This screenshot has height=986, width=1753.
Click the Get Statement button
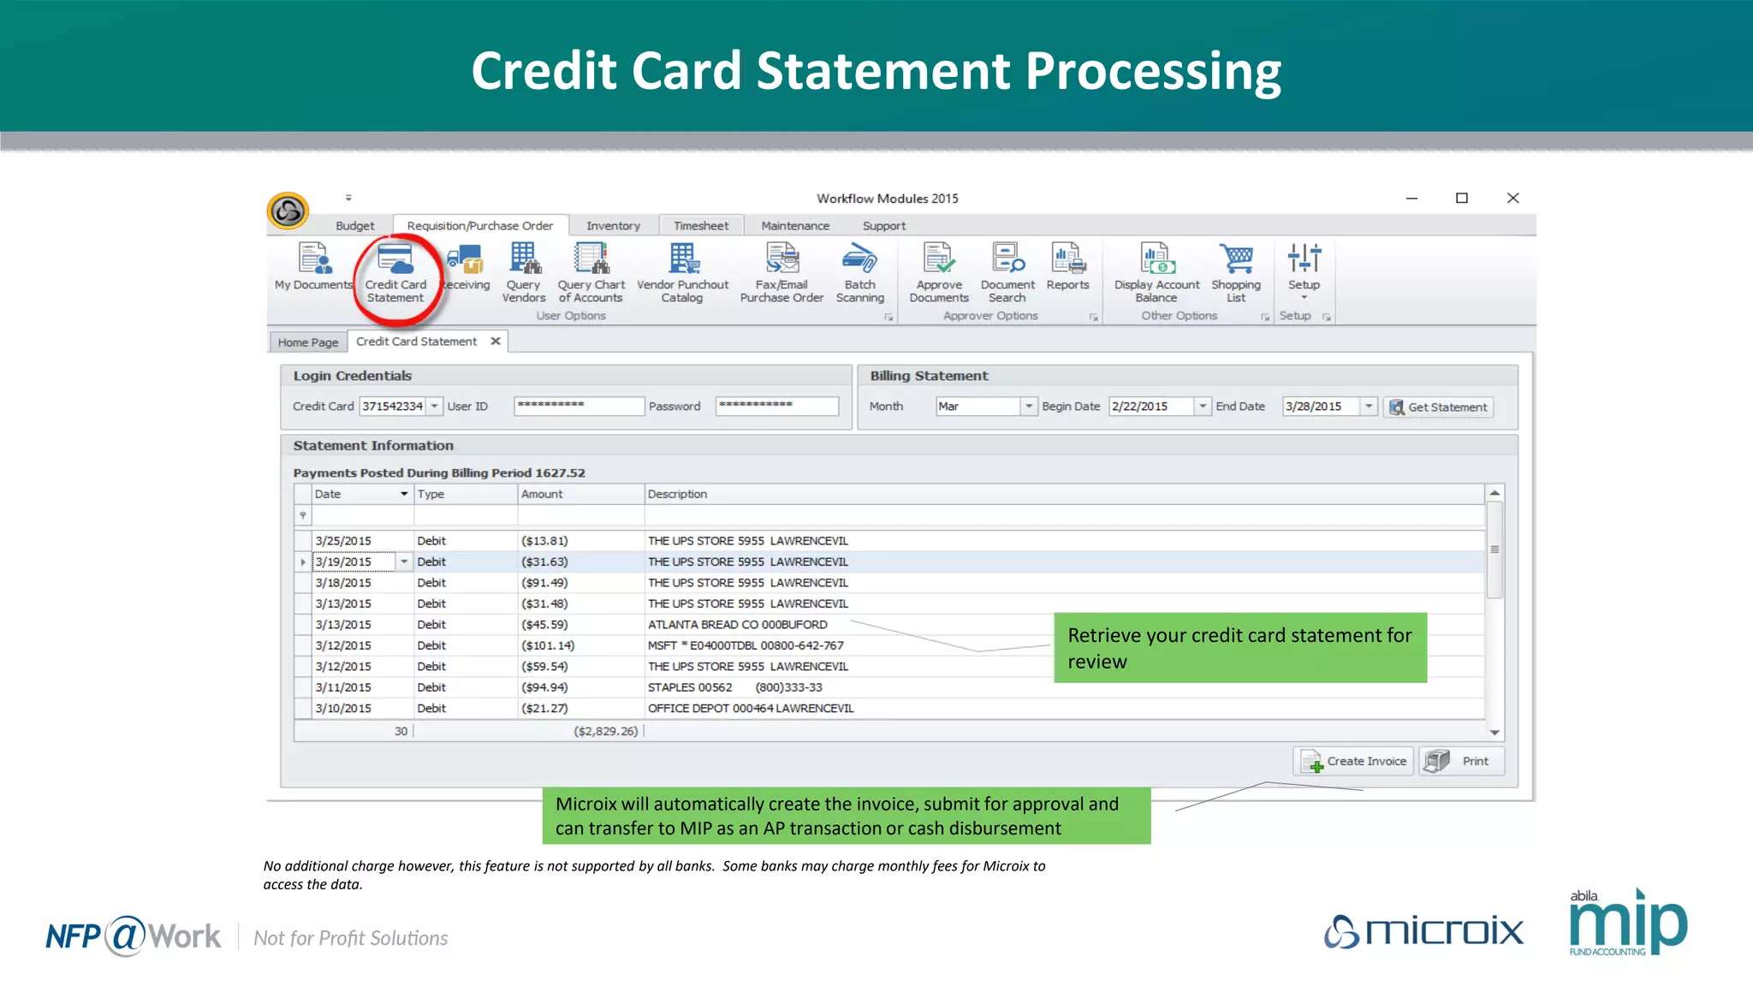pyautogui.click(x=1438, y=407)
